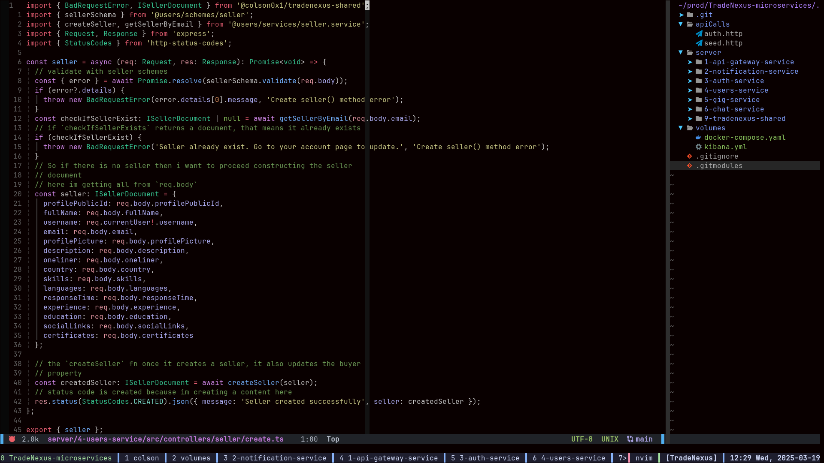
Task: Click the auth.http file icon
Action: [x=699, y=34]
